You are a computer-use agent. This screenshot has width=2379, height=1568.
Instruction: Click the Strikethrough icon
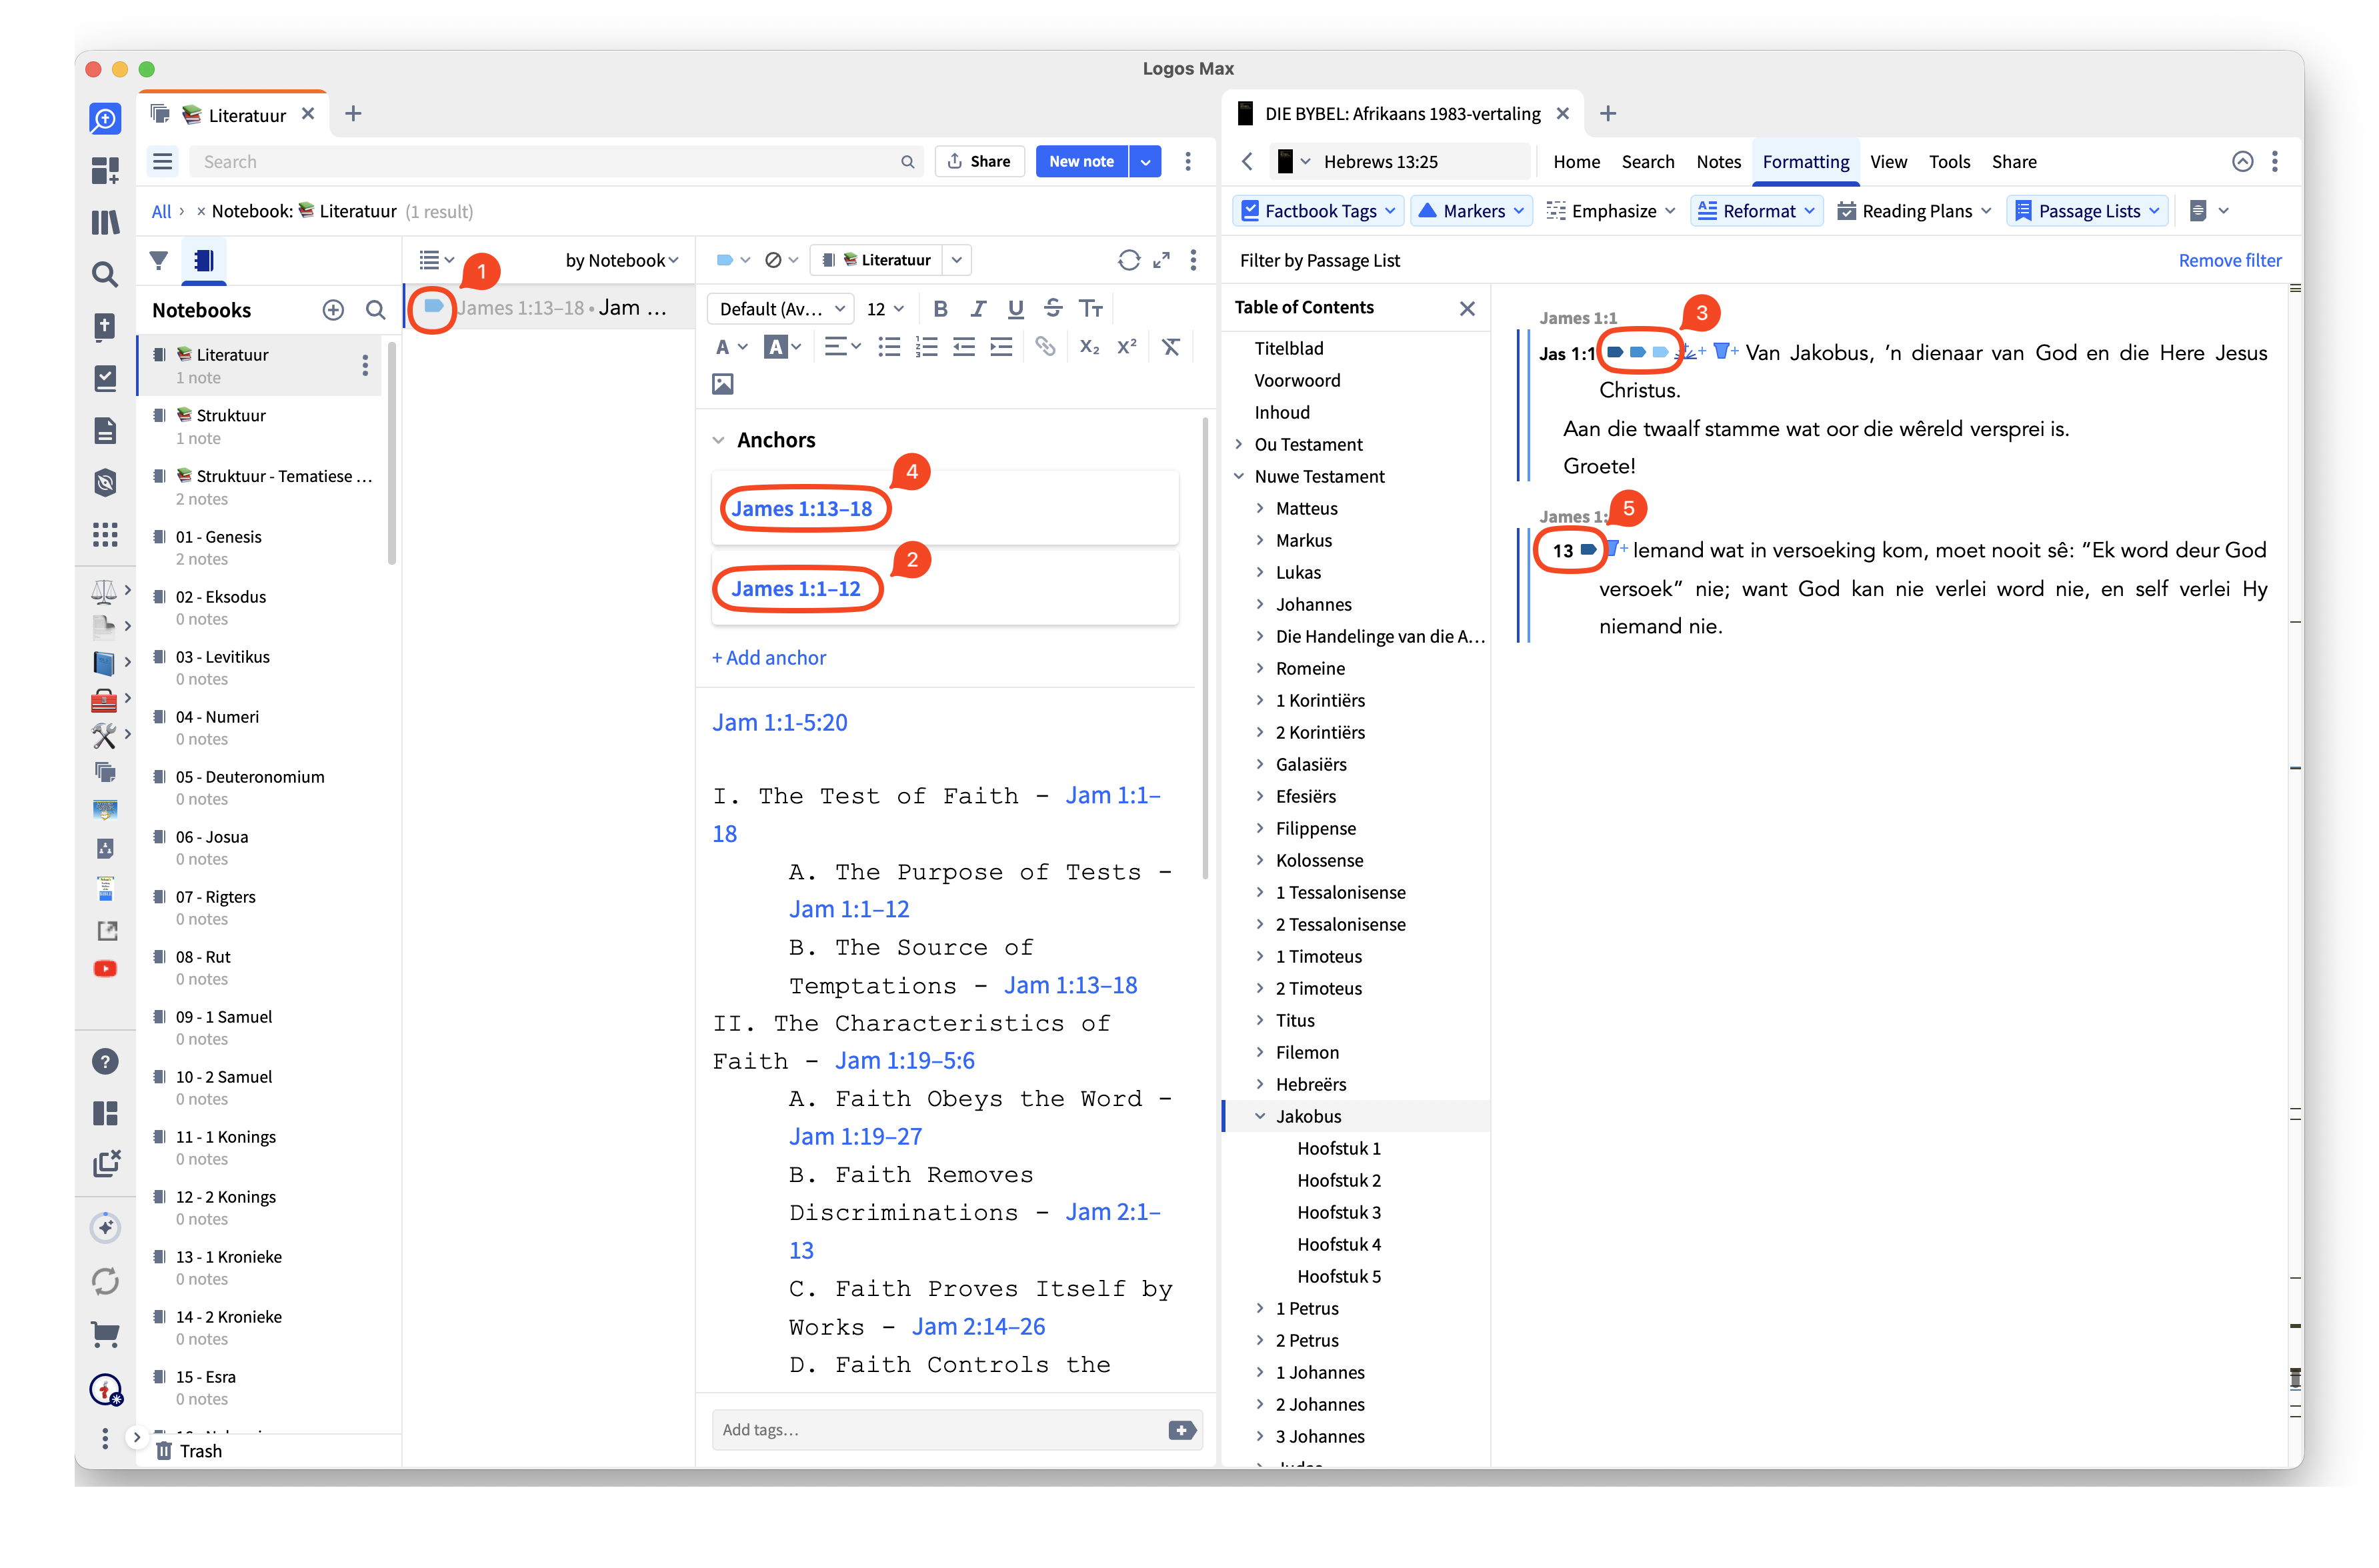pyautogui.click(x=1052, y=309)
